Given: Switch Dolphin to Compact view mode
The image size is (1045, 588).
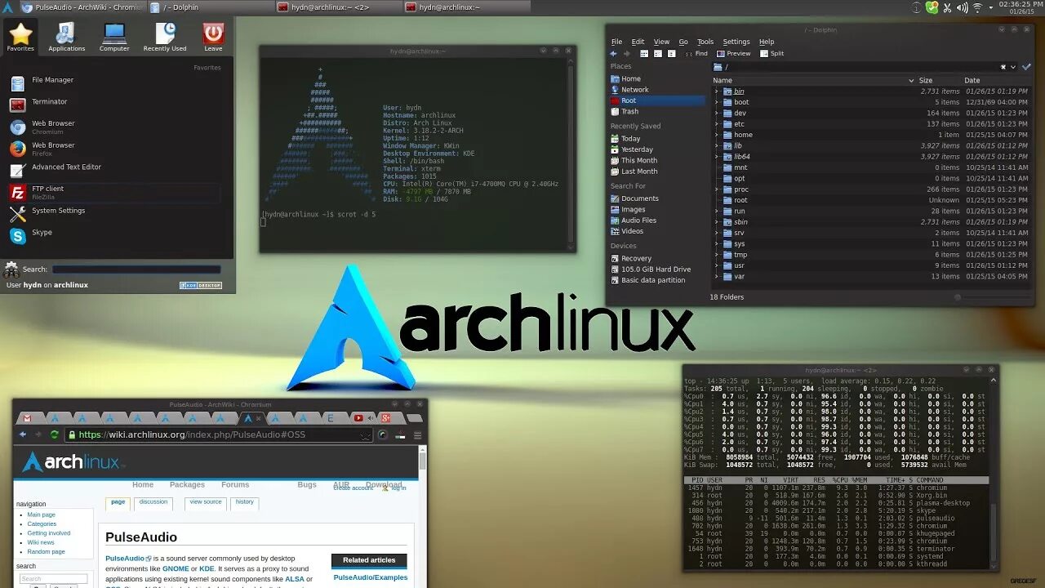Looking at the screenshot, I should click(x=658, y=54).
